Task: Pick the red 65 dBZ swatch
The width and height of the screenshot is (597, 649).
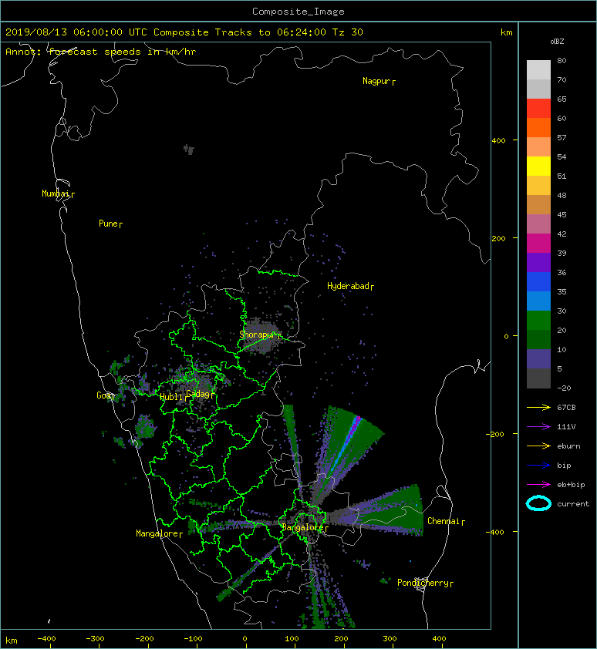Action: [538, 108]
